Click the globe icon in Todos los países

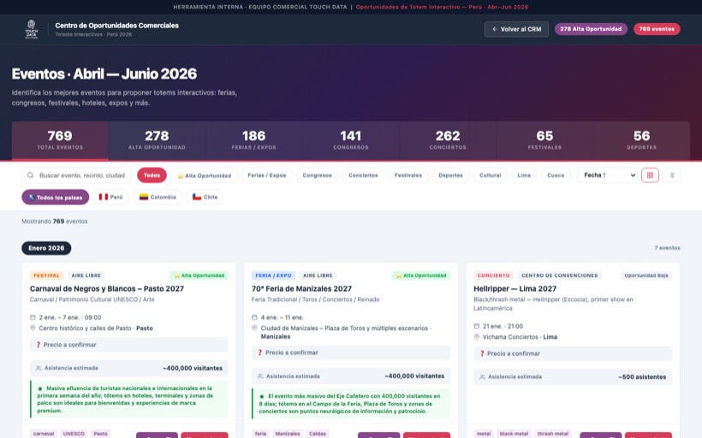tap(32, 198)
